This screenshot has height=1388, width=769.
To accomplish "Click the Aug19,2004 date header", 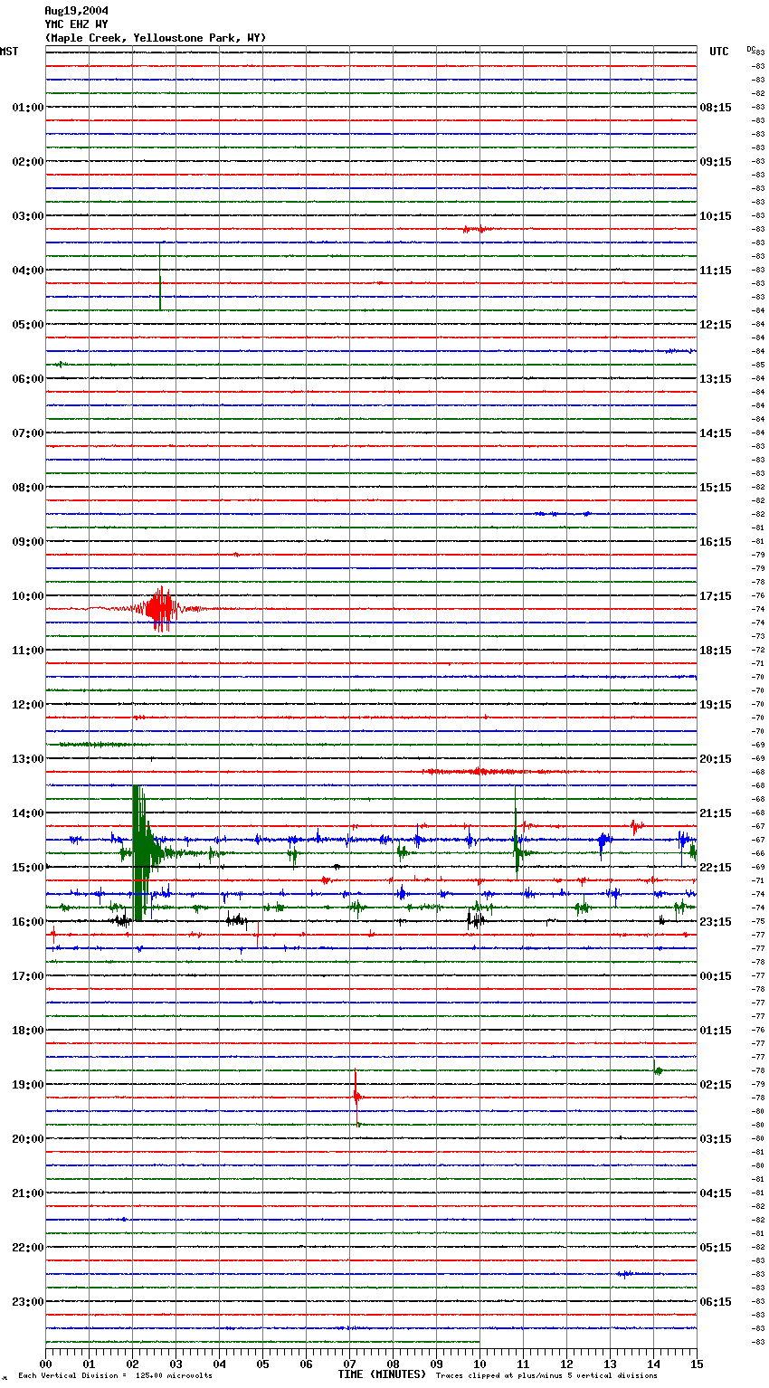I will tap(77, 11).
